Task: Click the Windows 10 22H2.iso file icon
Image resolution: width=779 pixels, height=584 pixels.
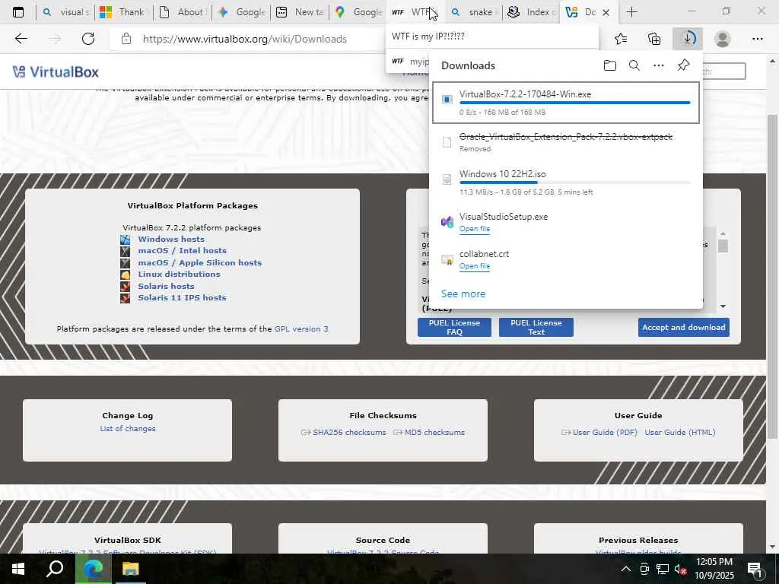Action: 447,179
